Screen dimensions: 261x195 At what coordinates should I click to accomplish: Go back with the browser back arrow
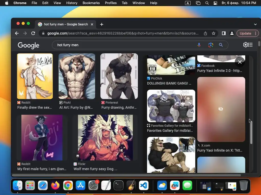tap(17, 33)
